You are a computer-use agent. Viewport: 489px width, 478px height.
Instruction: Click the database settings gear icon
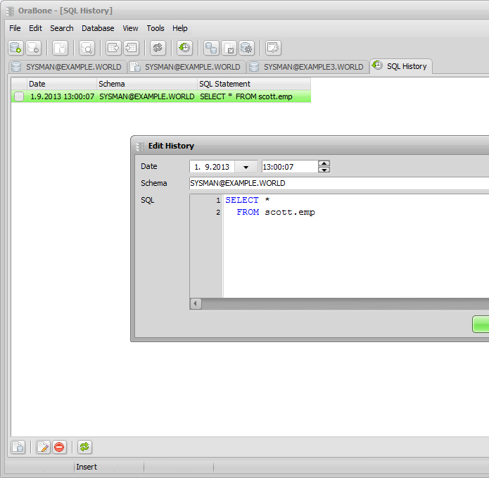(246, 48)
